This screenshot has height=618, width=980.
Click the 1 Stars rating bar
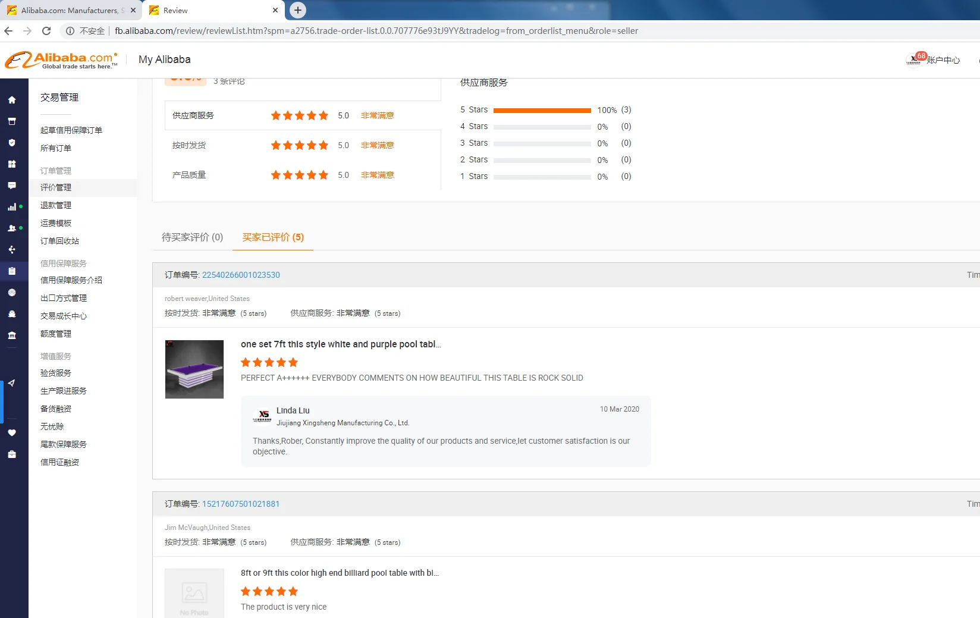click(x=542, y=177)
